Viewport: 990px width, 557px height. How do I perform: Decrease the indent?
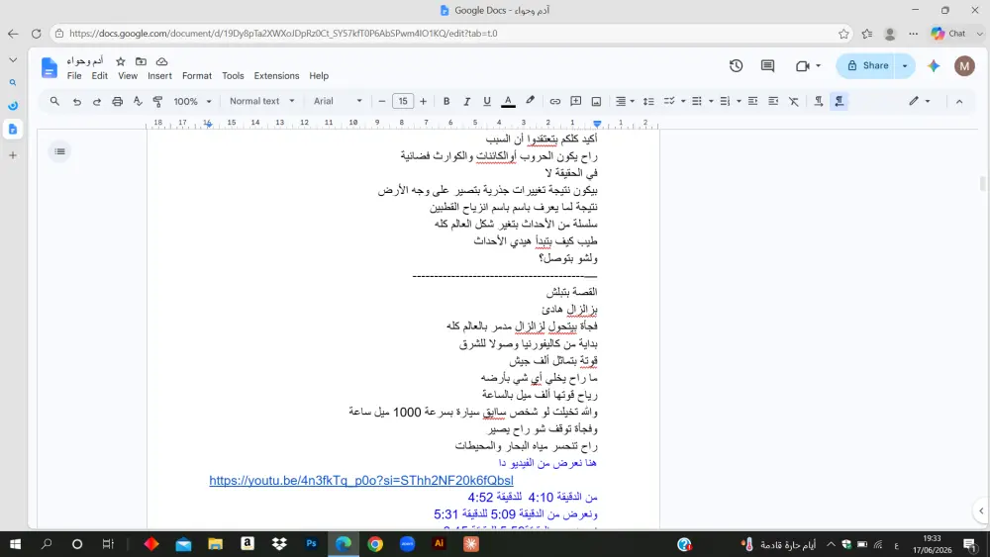coord(752,101)
